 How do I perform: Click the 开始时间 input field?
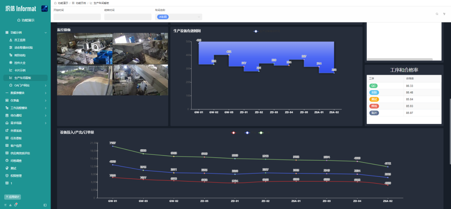pyautogui.click(x=77, y=17)
